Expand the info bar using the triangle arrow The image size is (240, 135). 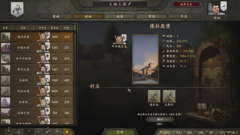point(237,132)
